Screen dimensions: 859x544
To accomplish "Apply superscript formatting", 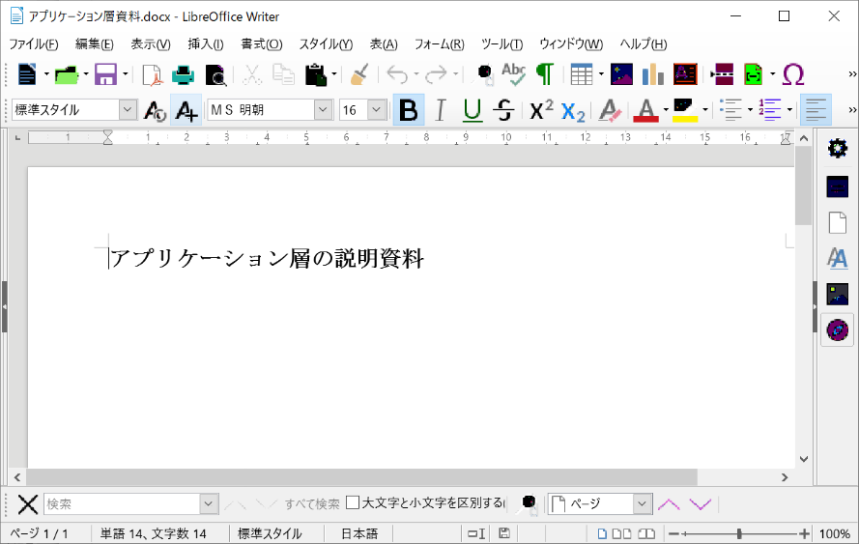I will [x=541, y=110].
